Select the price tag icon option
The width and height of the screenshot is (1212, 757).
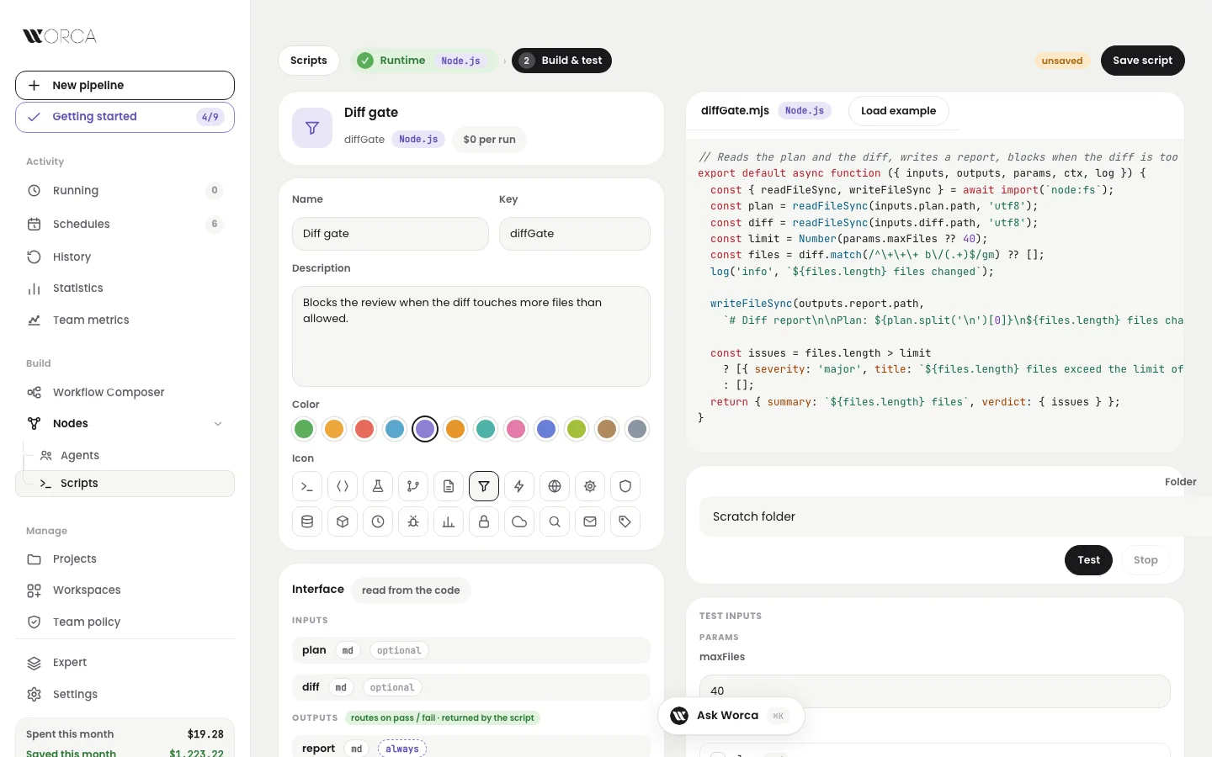pyautogui.click(x=625, y=521)
